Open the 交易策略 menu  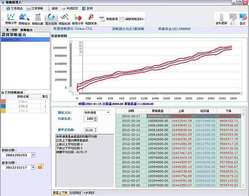coord(35,8)
